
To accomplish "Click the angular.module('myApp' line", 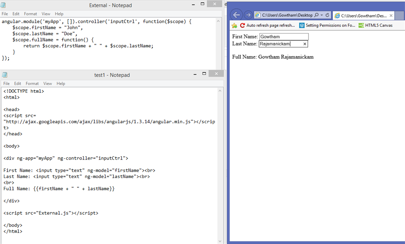I will 97,21.
